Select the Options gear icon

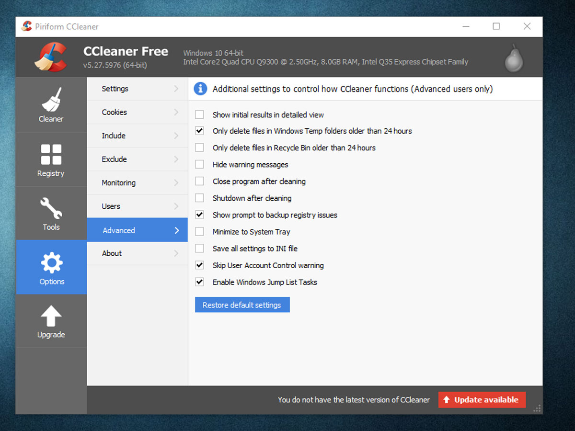click(x=51, y=262)
